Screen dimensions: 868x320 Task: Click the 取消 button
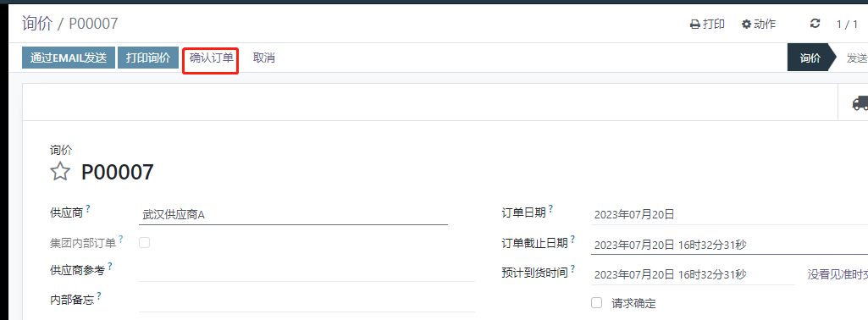tap(264, 58)
